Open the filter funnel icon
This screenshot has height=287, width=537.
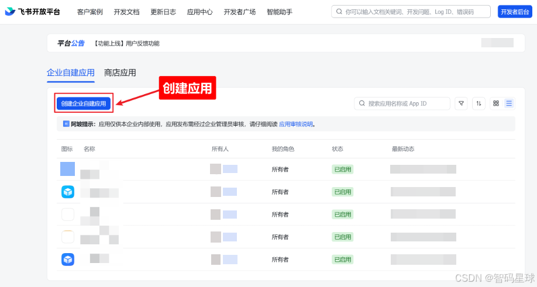point(461,103)
